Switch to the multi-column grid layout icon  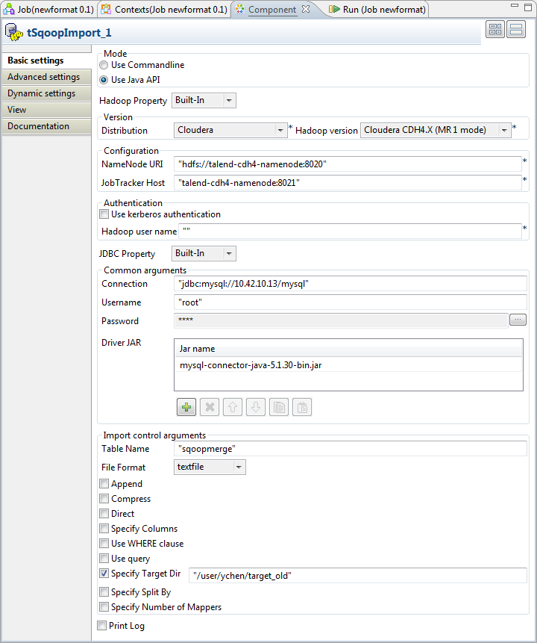pos(495,29)
